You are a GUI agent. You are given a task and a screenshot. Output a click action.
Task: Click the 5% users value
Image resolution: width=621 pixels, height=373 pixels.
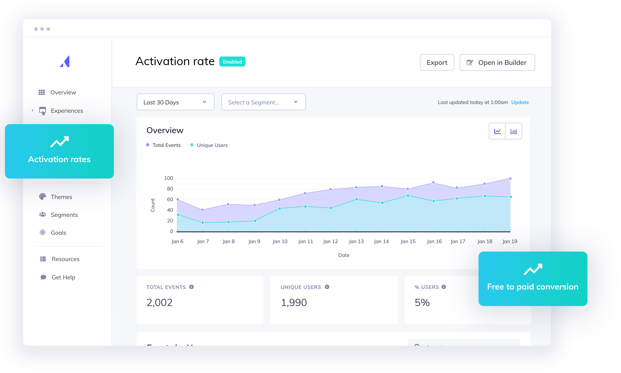coord(422,302)
